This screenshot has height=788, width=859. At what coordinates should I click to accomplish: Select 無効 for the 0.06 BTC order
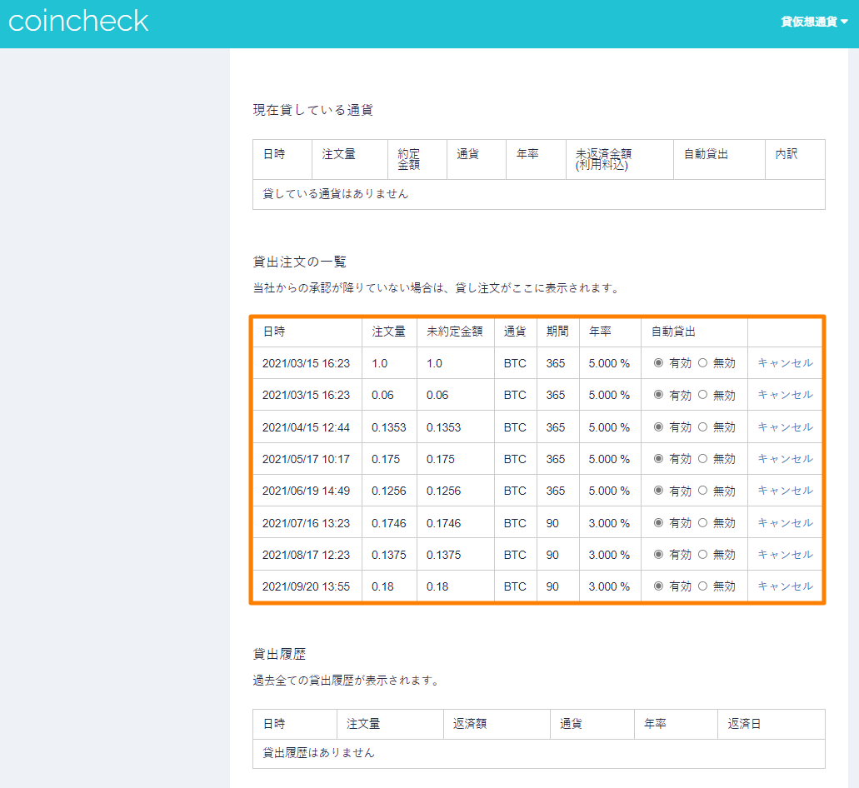[x=703, y=395]
